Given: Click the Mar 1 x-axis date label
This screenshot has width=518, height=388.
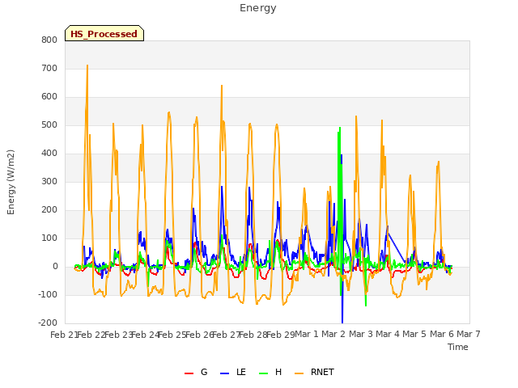Looking at the screenshot, I should coord(307,334).
